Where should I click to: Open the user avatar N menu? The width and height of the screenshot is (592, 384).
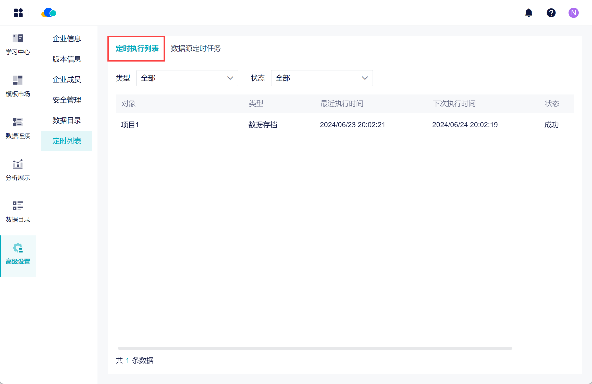point(573,13)
